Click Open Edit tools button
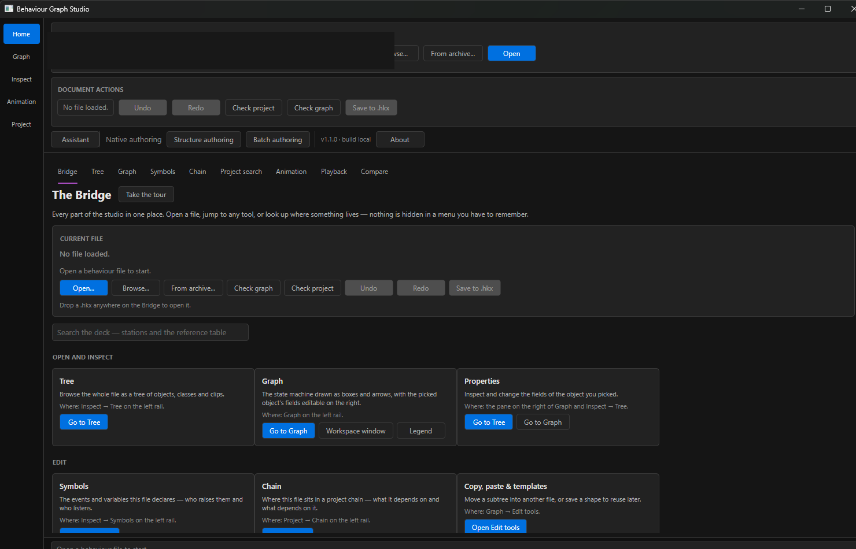Screen dimensions: 856x549 click(x=496, y=526)
